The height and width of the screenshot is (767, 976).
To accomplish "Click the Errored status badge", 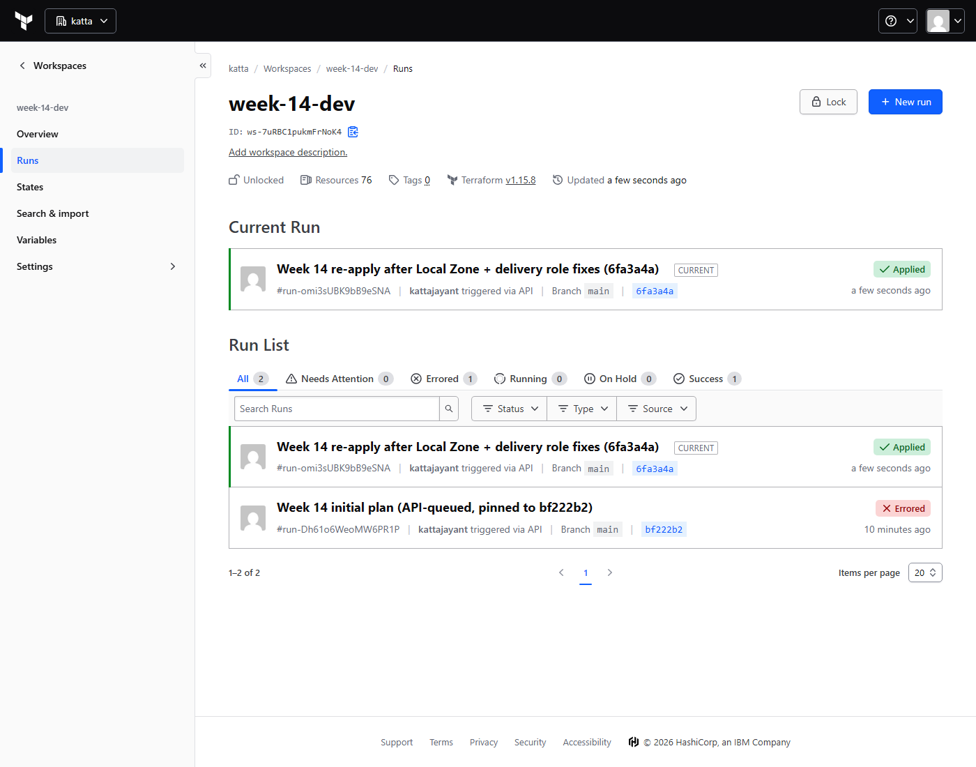I will (x=903, y=508).
